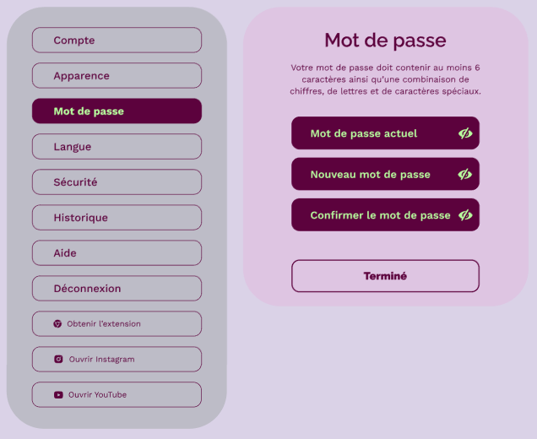The width and height of the screenshot is (537, 439).
Task: Click the Ouvrir YouTube link
Action: point(117,395)
